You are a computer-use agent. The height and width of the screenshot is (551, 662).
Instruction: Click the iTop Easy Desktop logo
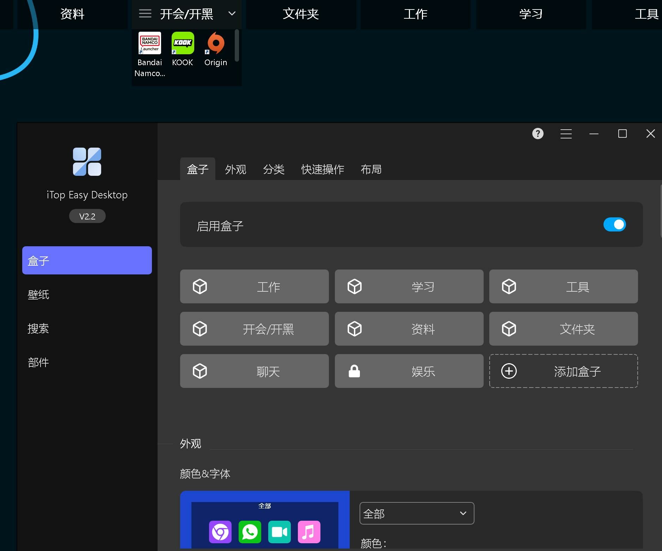click(87, 162)
